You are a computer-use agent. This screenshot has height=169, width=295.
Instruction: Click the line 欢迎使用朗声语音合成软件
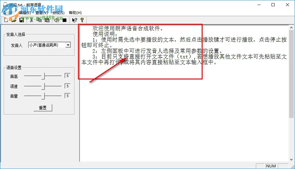(x=128, y=28)
